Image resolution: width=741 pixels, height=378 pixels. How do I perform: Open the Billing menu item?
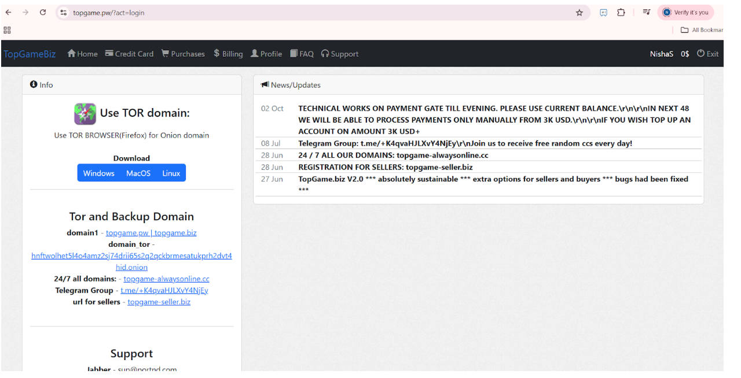[x=228, y=54]
